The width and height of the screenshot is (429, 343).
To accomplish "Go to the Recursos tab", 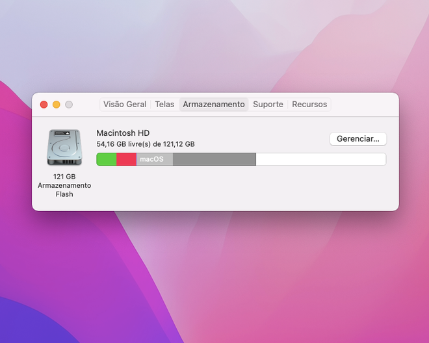I will tap(309, 104).
